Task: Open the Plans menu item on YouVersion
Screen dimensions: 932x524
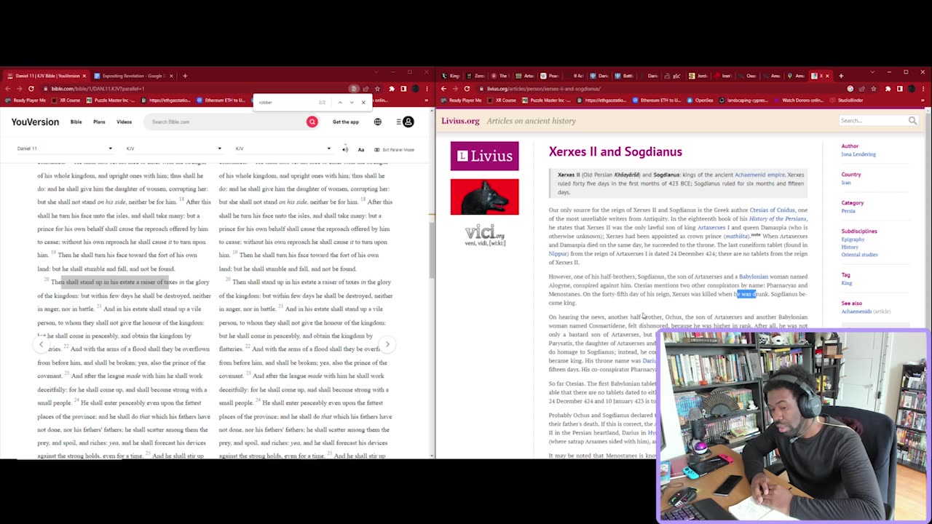Action: point(99,122)
